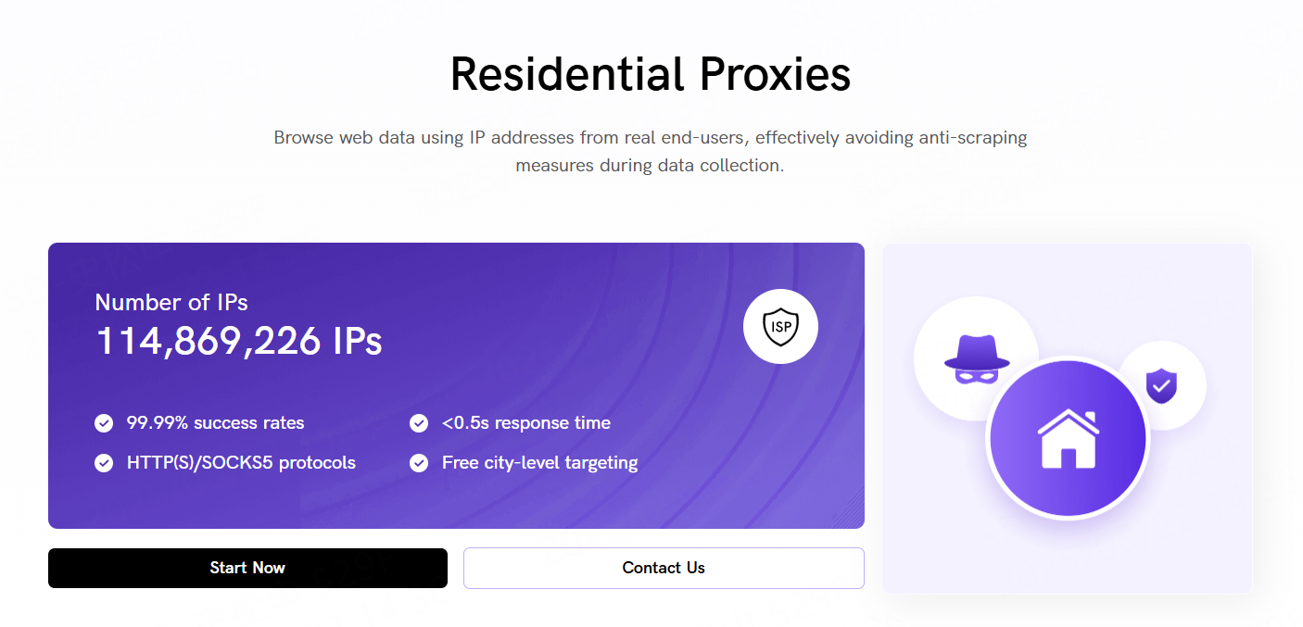Select the Number of IPs label
Viewport: 1303px width, 627px height.
(x=171, y=303)
